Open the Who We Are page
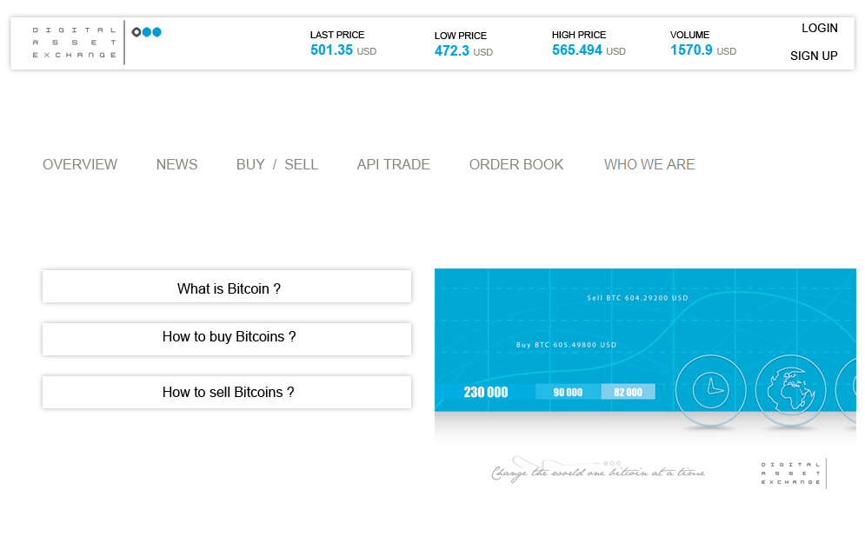 [x=649, y=164]
